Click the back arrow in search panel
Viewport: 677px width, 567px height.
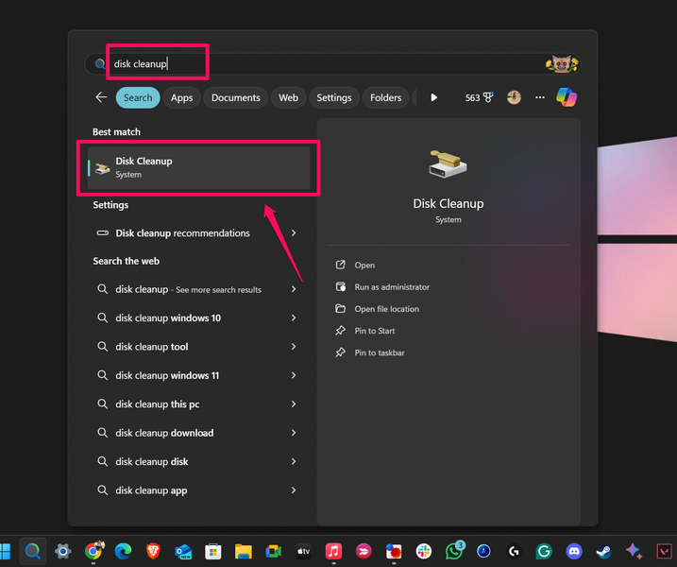tap(101, 97)
